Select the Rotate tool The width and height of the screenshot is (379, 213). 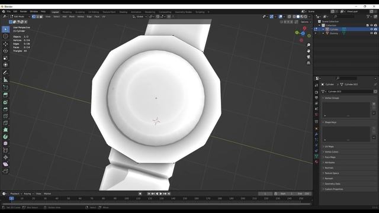click(5, 51)
